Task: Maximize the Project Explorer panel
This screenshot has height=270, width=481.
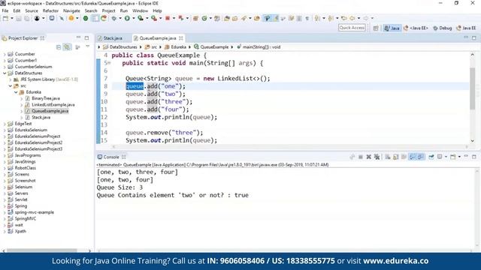Action: click(x=87, y=38)
